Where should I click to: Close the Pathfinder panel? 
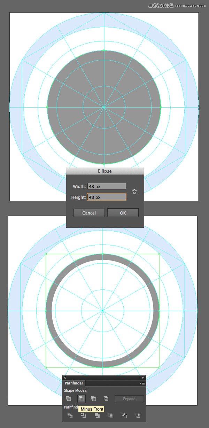click(x=65, y=378)
